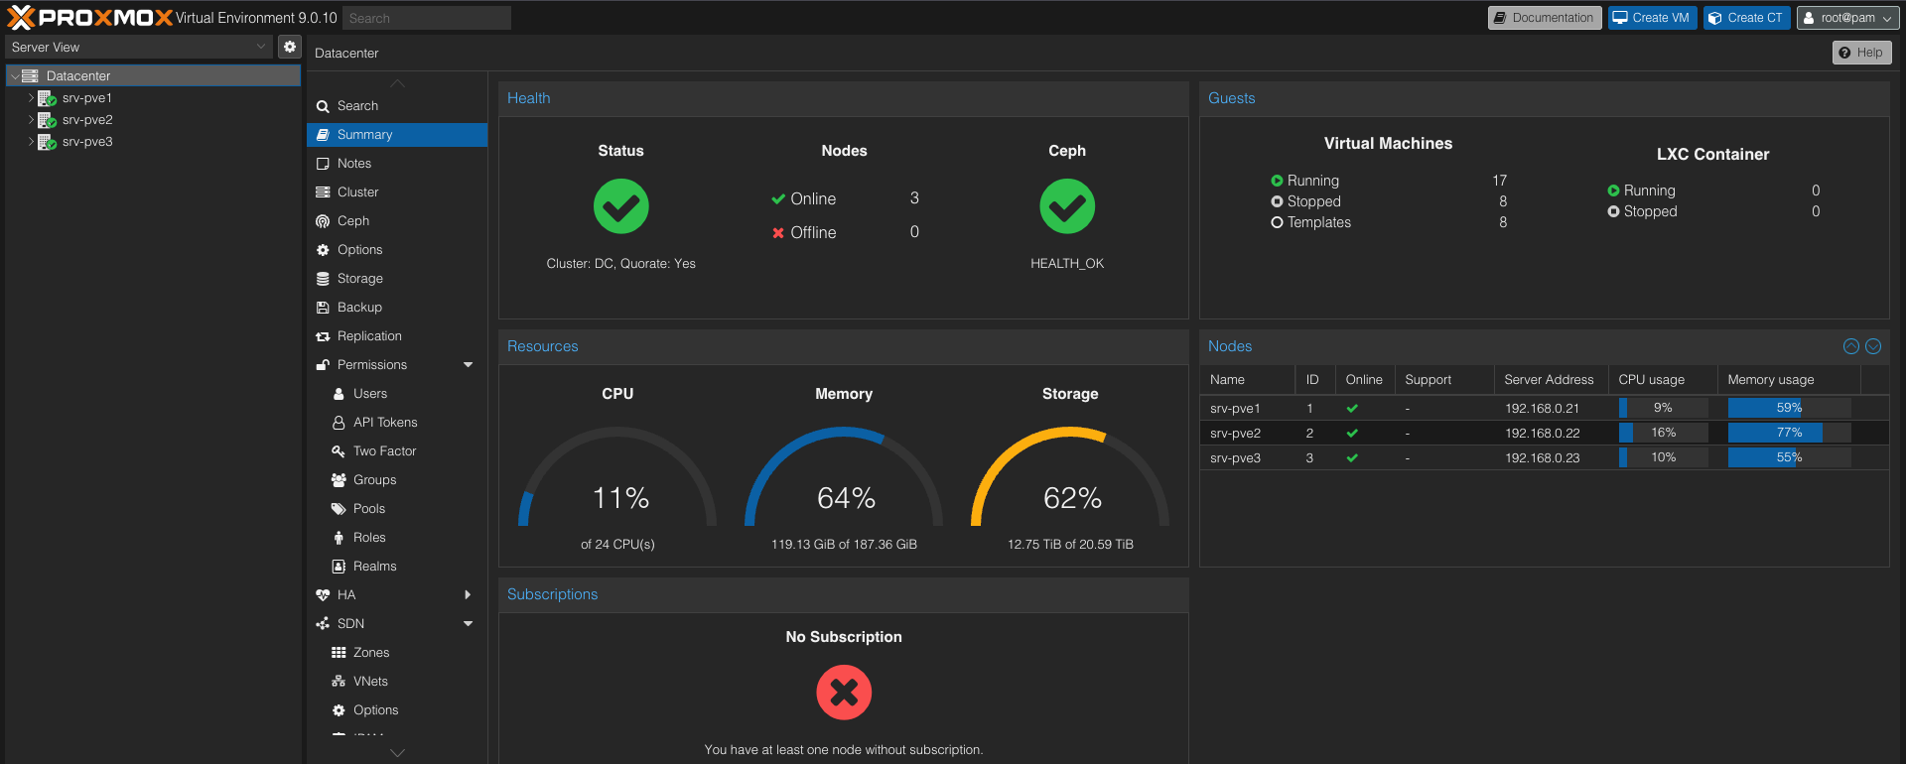The image size is (1906, 764).
Task: Click the gear icon beside Server View
Action: 289,47
